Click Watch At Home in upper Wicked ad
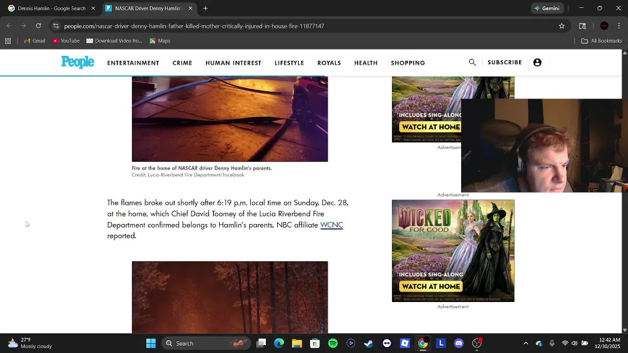The image size is (628, 353). pos(430,127)
